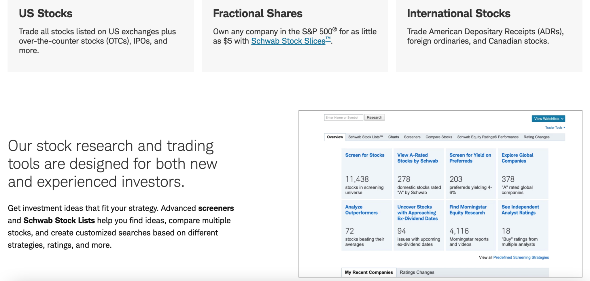Open the Charts tab
The width and height of the screenshot is (590, 281).
pyautogui.click(x=394, y=137)
